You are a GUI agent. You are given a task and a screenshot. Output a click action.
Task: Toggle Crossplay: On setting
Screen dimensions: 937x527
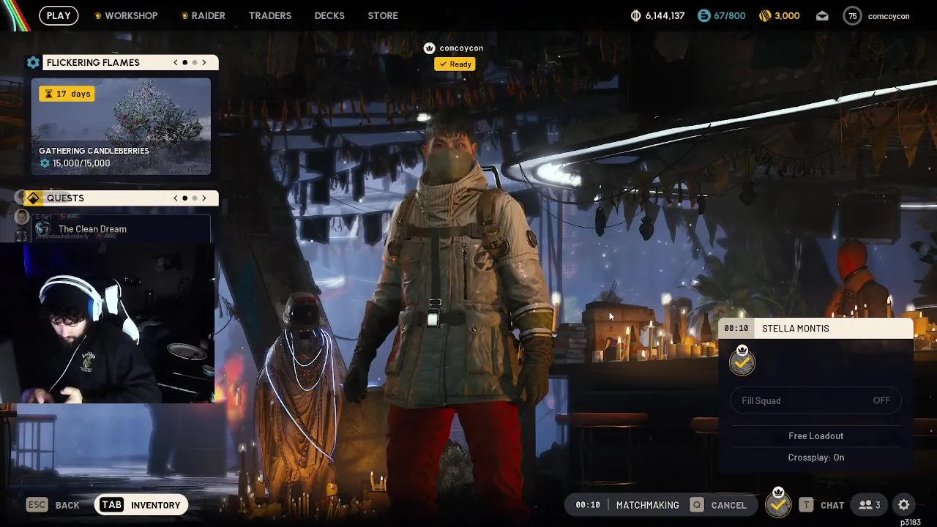815,457
